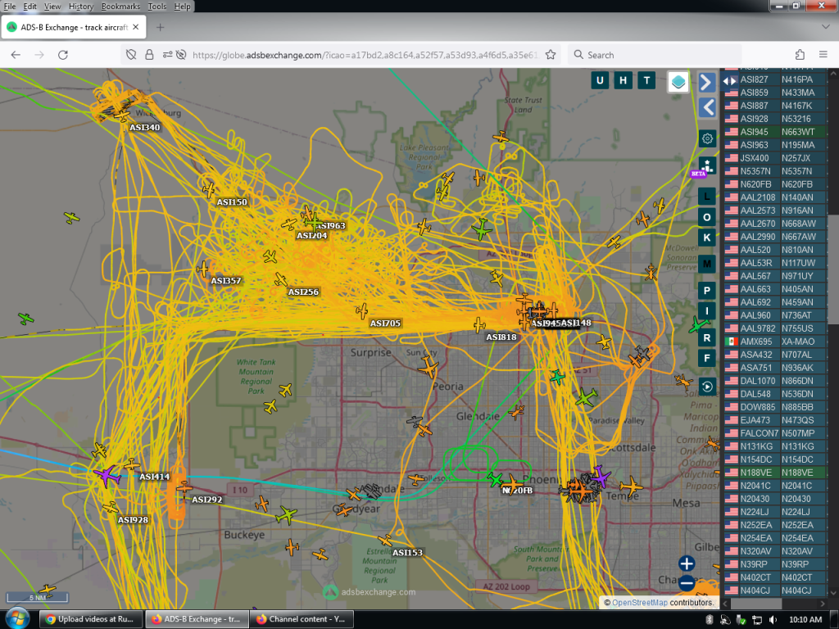Viewport: 839px width, 629px height.
Task: Collapse sidebar with left chevron arrow
Action: click(x=707, y=107)
